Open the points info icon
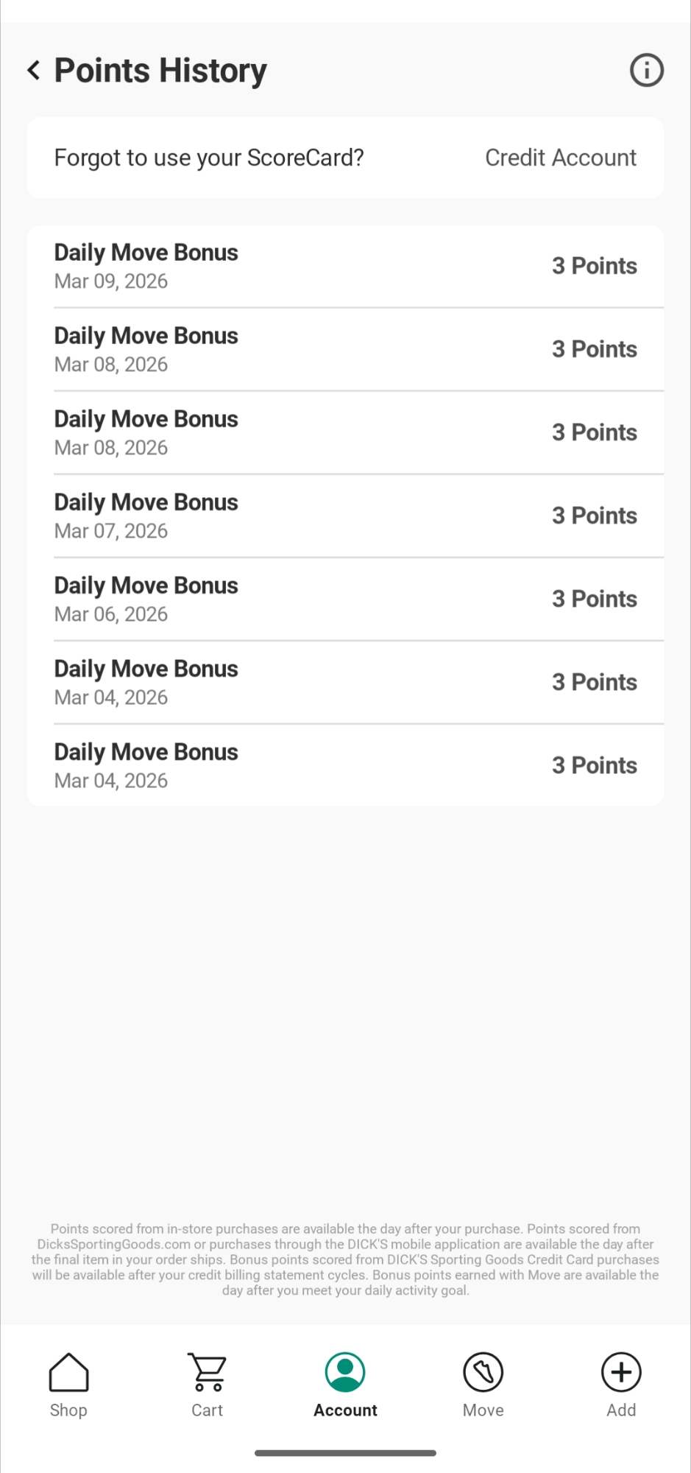 (x=646, y=71)
